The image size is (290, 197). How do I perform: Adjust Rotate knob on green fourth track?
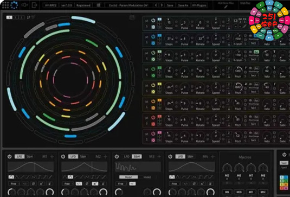(200, 71)
